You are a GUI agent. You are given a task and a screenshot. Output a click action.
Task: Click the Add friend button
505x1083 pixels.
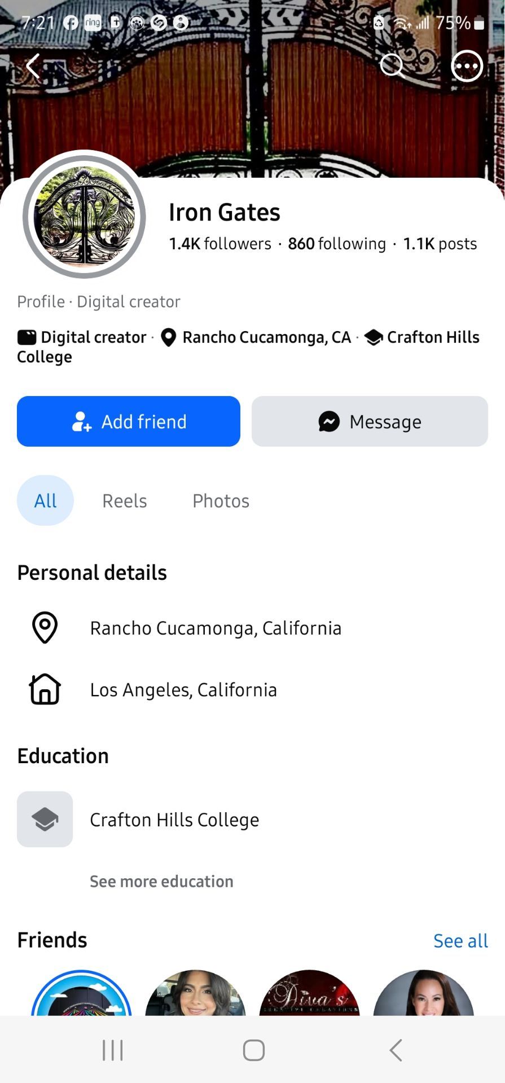point(129,421)
